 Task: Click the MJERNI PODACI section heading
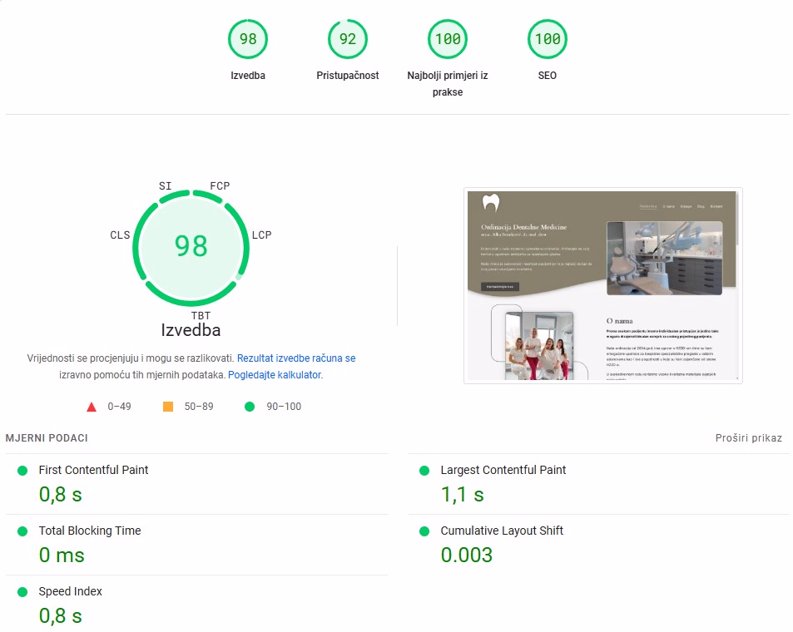click(47, 438)
